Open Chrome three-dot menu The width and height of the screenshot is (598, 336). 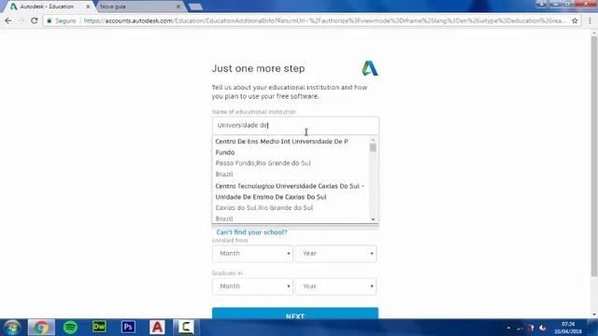point(590,21)
